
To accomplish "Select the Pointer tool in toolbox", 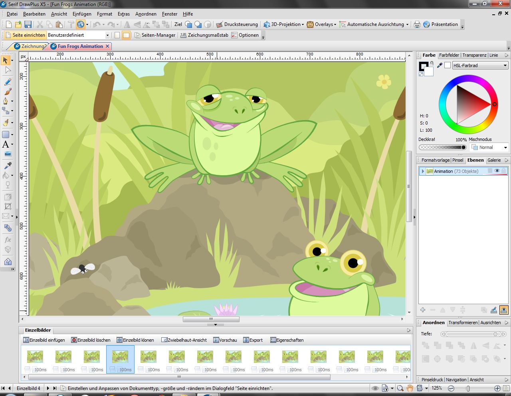I will point(6,60).
